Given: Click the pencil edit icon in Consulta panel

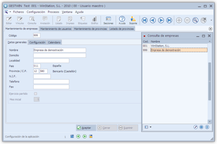Looking at the screenshot, I should click(x=195, y=127).
